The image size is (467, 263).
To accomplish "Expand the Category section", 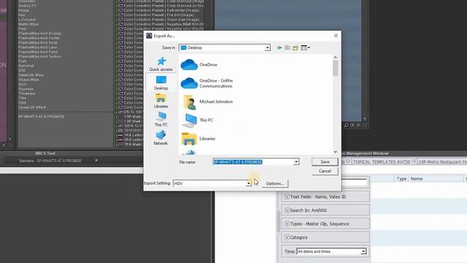I will click(x=325, y=237).
